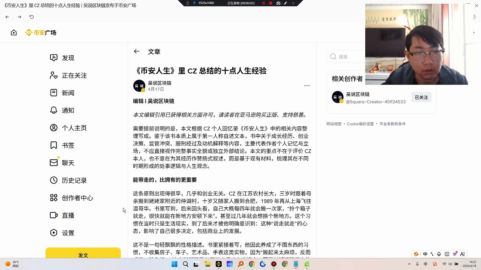Click the recorder pencil annotate icon
The height and width of the screenshot is (270, 481).
coord(286,3)
